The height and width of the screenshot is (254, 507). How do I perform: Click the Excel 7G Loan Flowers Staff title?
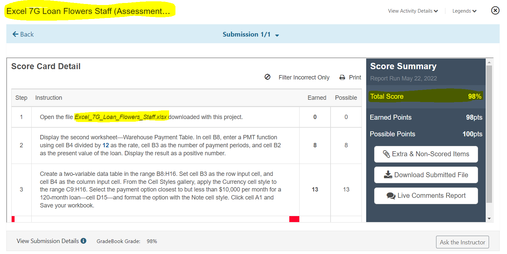(x=89, y=11)
